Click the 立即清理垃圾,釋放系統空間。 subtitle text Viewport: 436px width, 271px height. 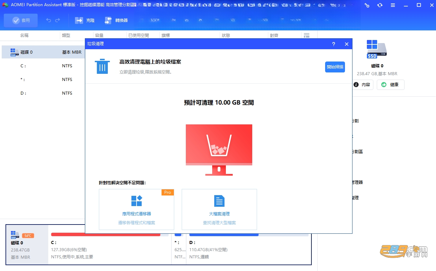[x=146, y=72]
